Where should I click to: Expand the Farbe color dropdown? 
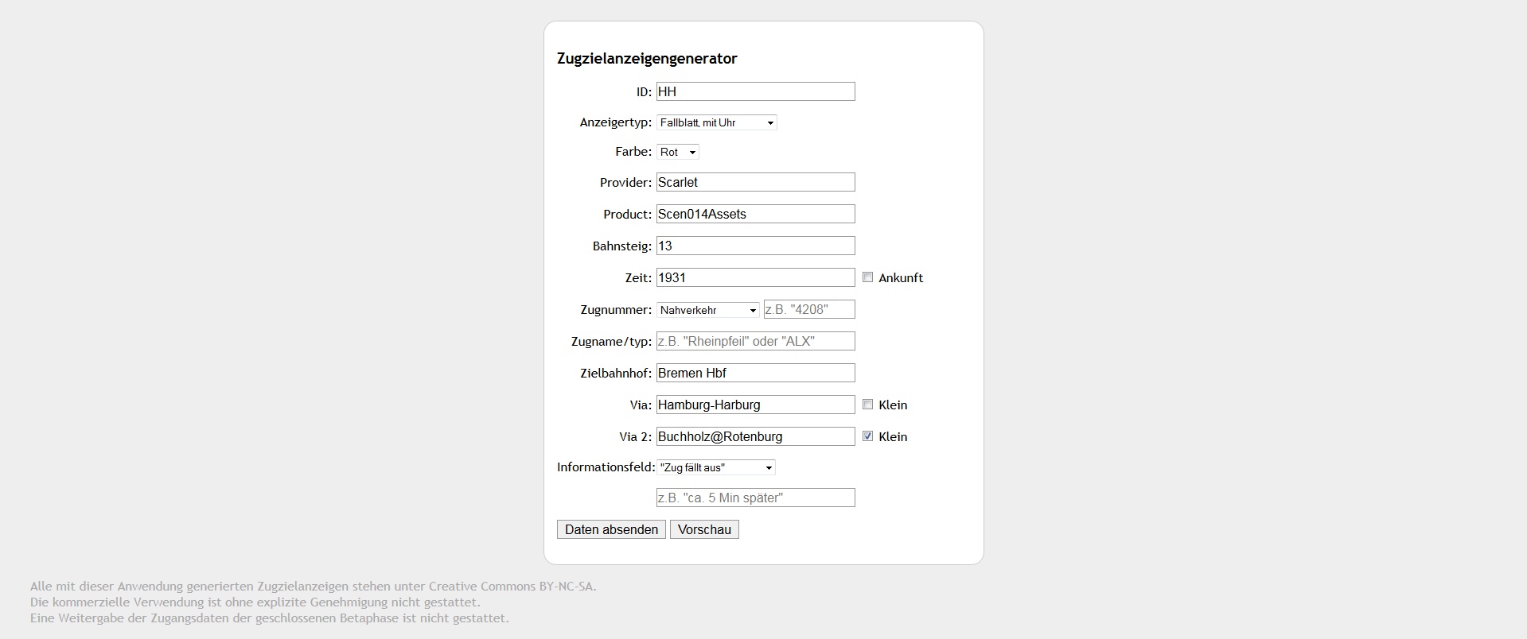click(x=677, y=152)
